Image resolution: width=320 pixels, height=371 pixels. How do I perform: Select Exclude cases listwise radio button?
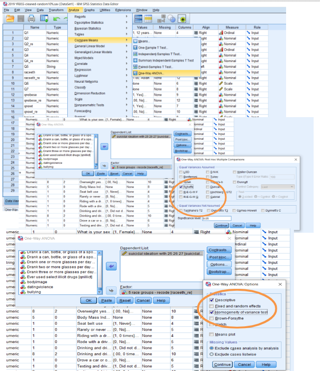click(211, 354)
